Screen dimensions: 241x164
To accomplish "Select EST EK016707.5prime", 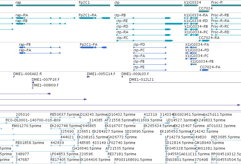I will tap(120, 126).
